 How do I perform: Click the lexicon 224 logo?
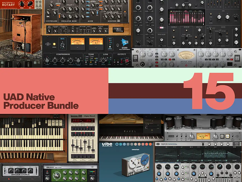click(x=76, y=116)
